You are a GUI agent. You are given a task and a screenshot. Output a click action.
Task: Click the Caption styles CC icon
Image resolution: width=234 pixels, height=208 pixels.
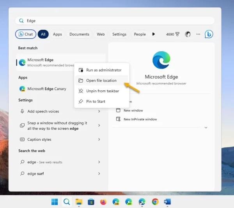(22, 140)
